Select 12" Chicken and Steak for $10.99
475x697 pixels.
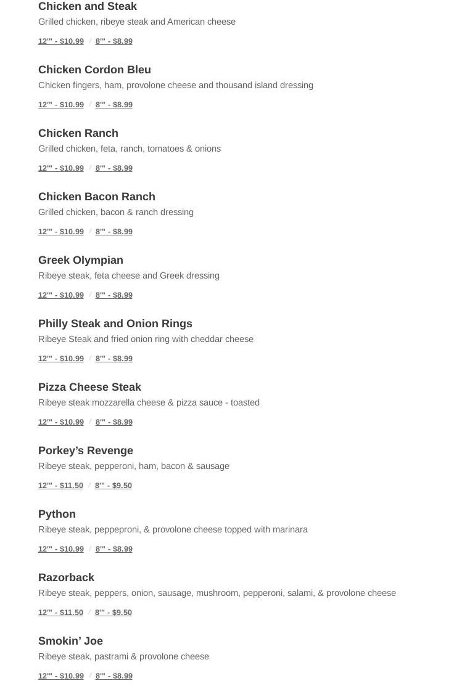click(61, 41)
